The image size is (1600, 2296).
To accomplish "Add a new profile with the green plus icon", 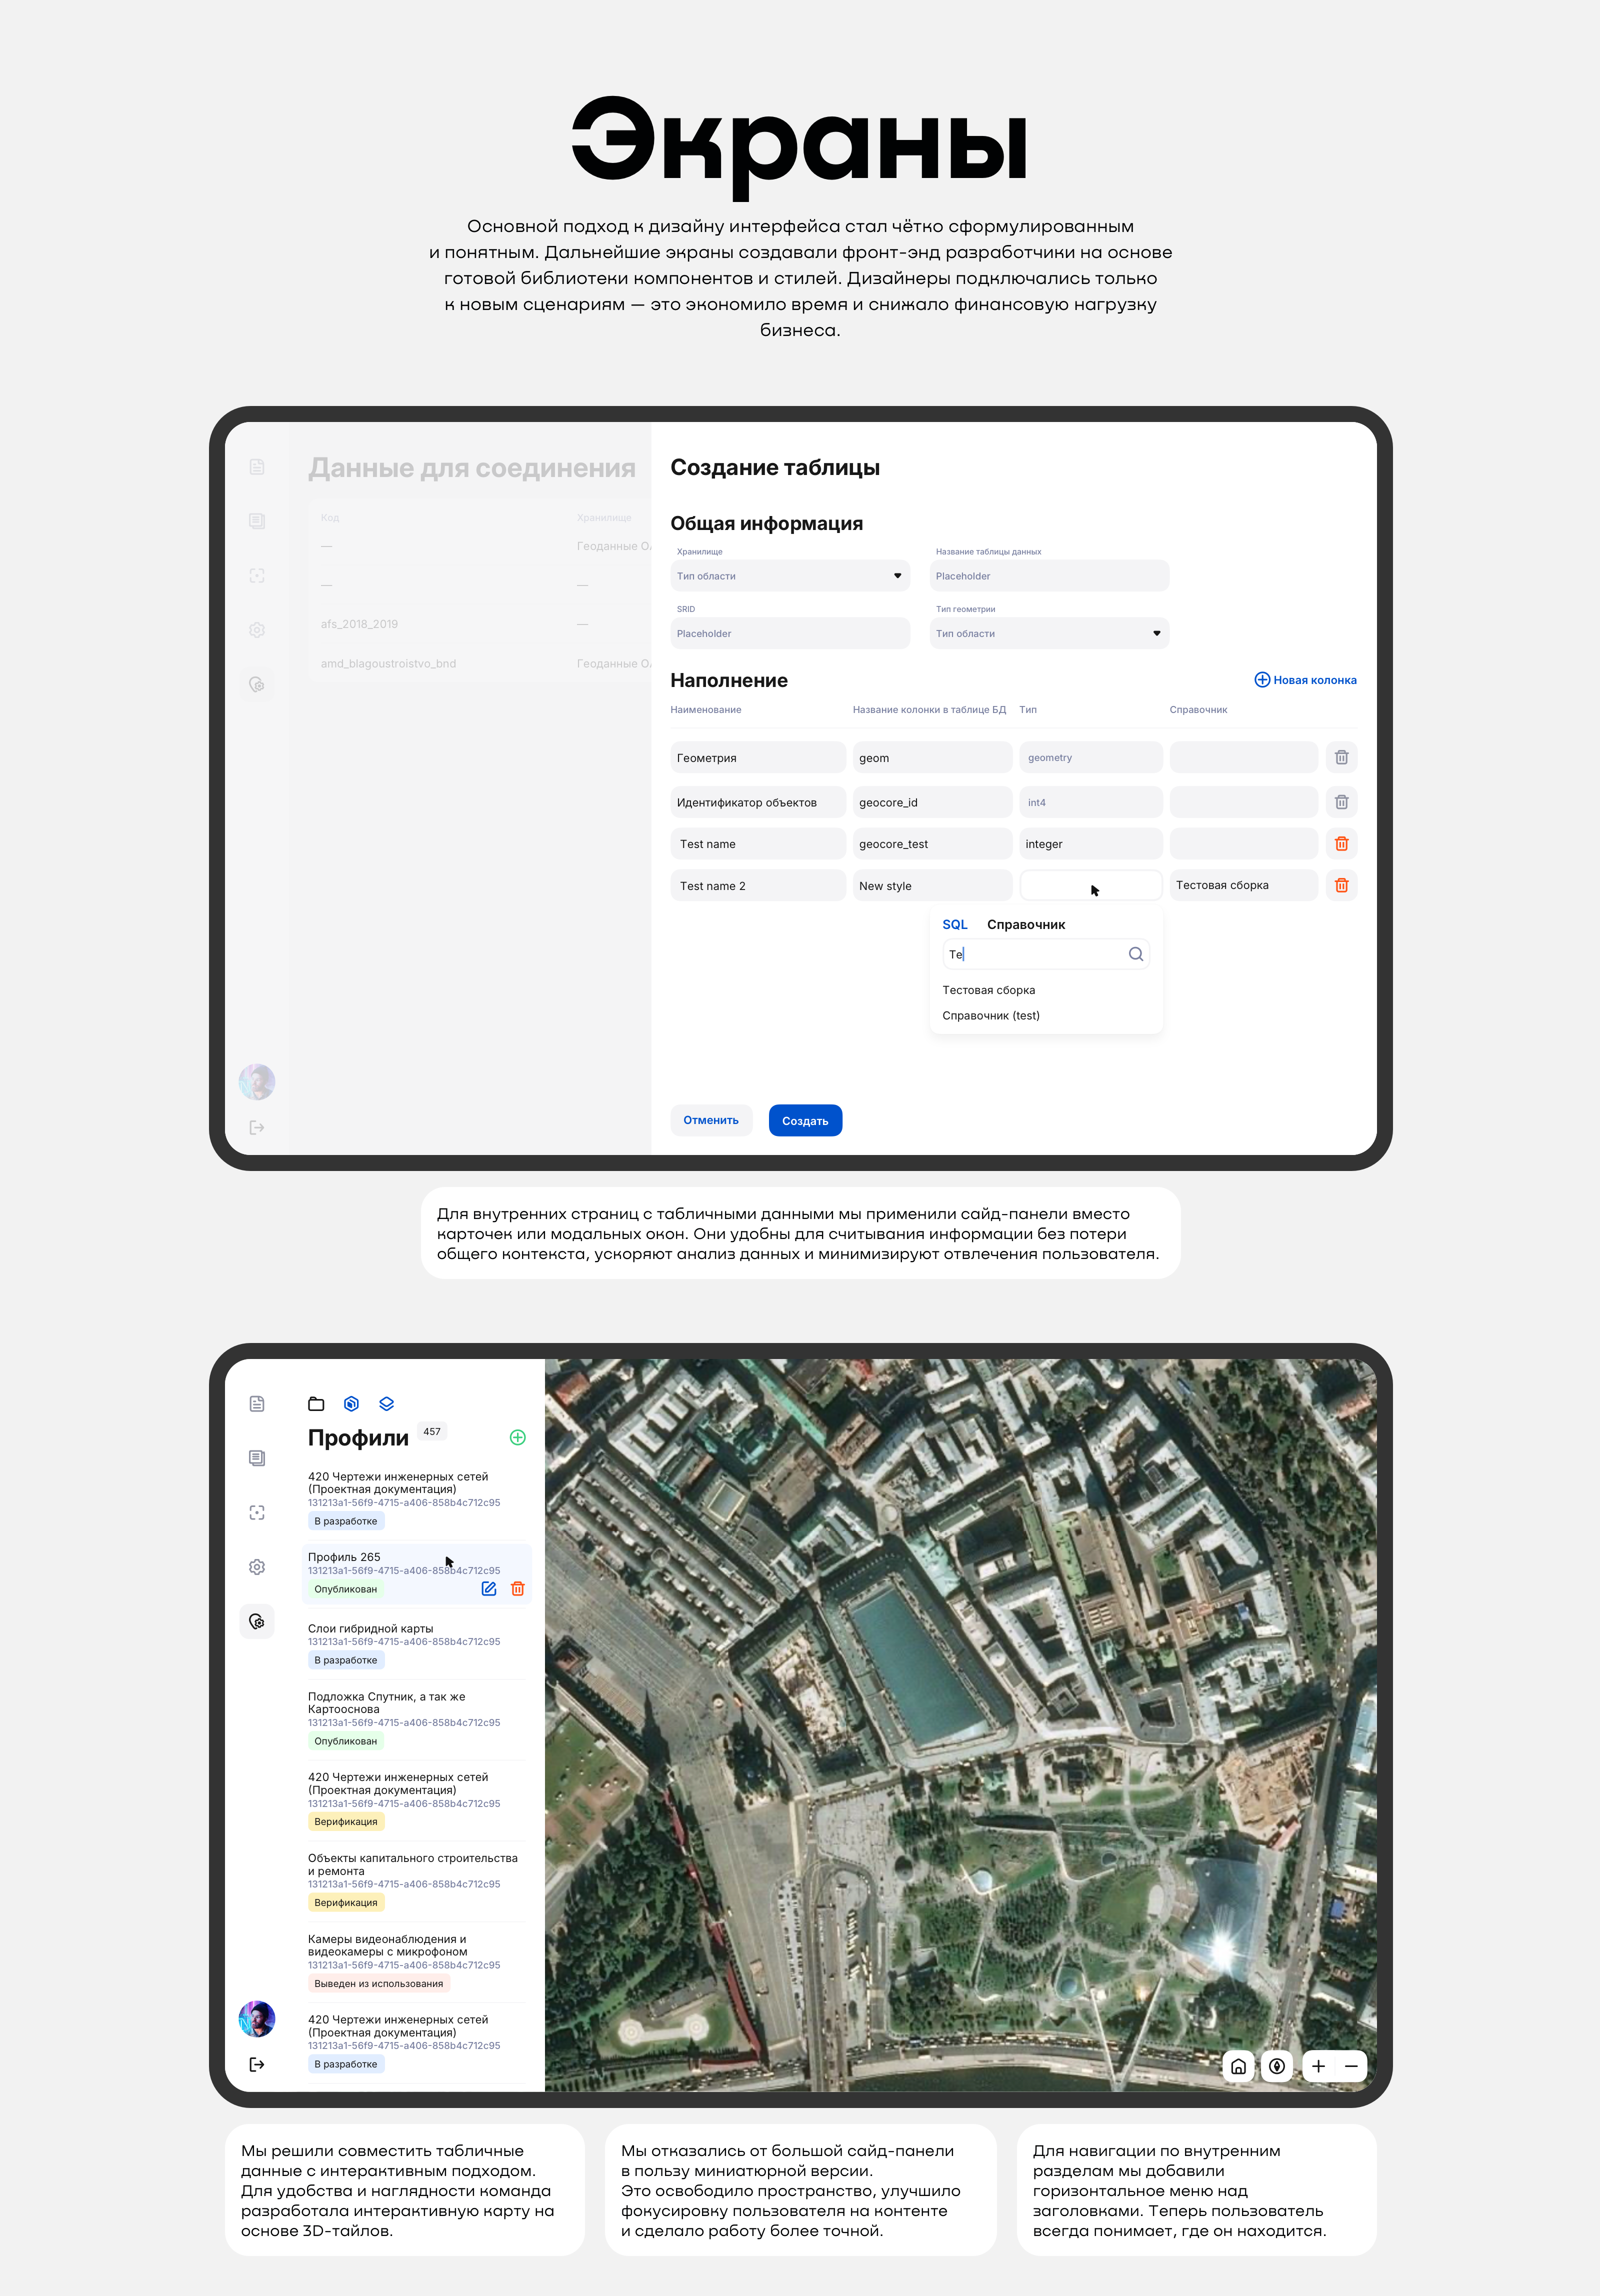I will tap(517, 1437).
